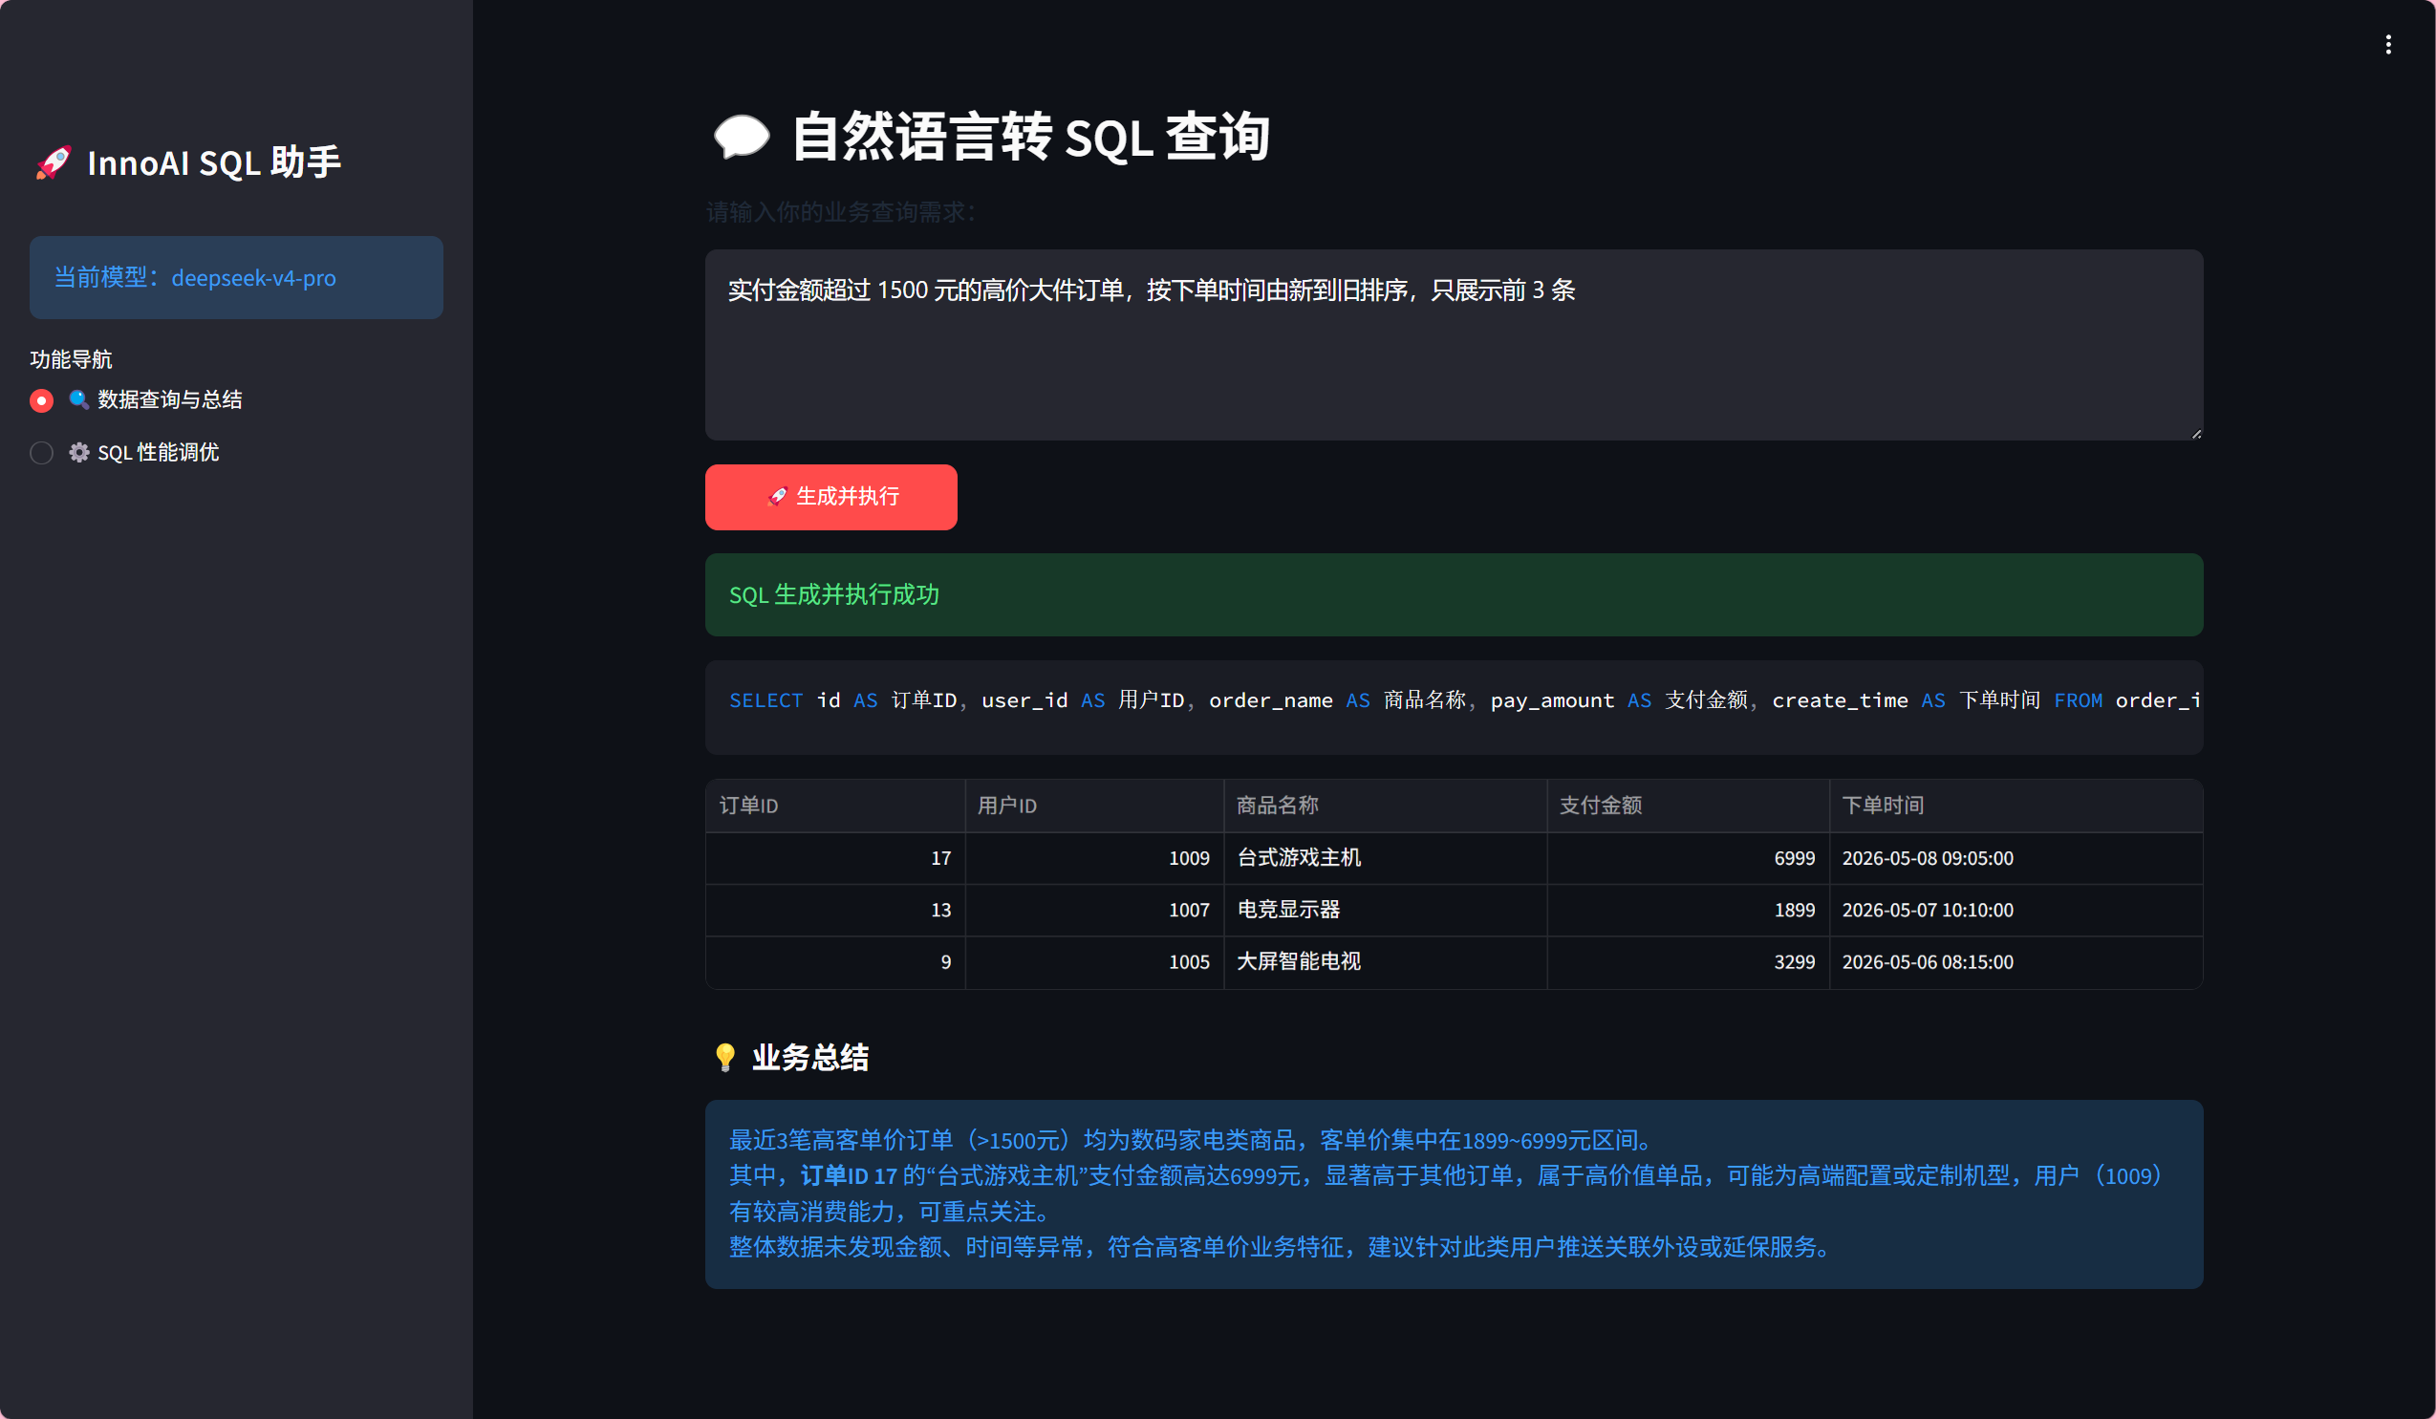This screenshot has width=2436, height=1419.
Task: Click the 自然语言转 SQL 查询 title
Action: [x=1030, y=137]
